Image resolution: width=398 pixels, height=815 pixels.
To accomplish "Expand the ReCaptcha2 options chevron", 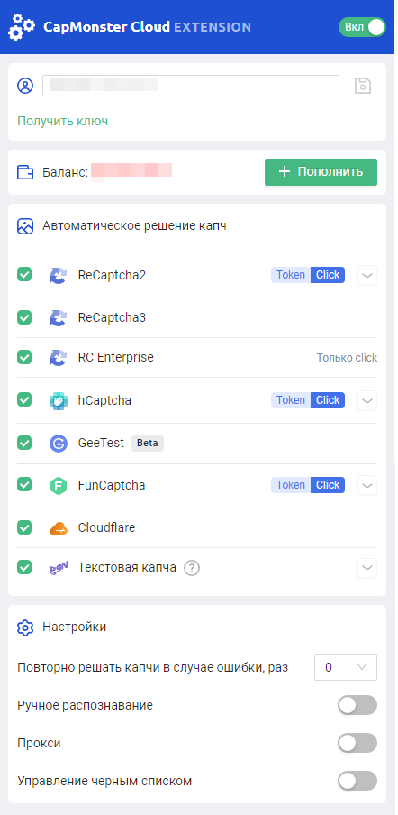I will tap(367, 276).
